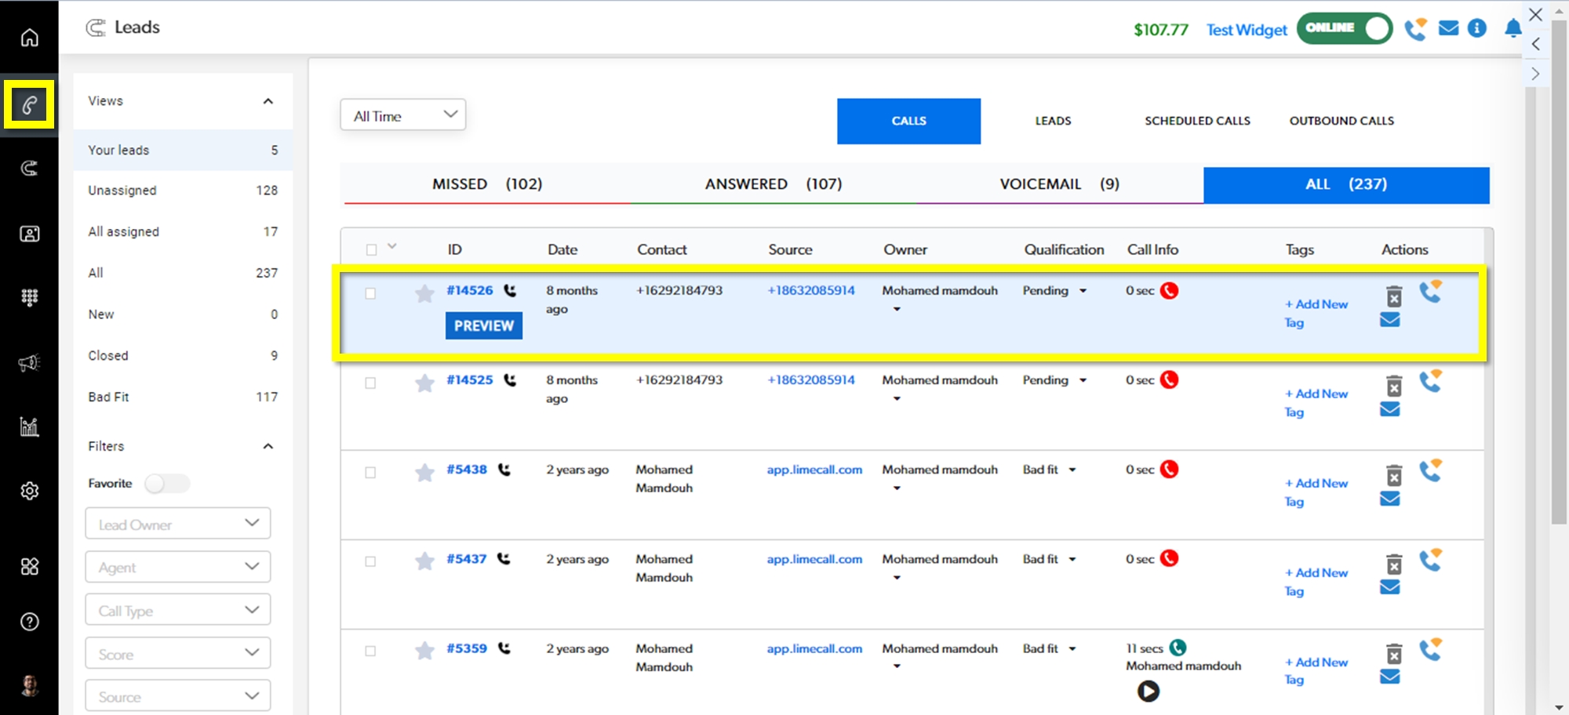Select the MISSED (102) calls tab
Viewport: 1569px width, 715px height.
point(486,184)
